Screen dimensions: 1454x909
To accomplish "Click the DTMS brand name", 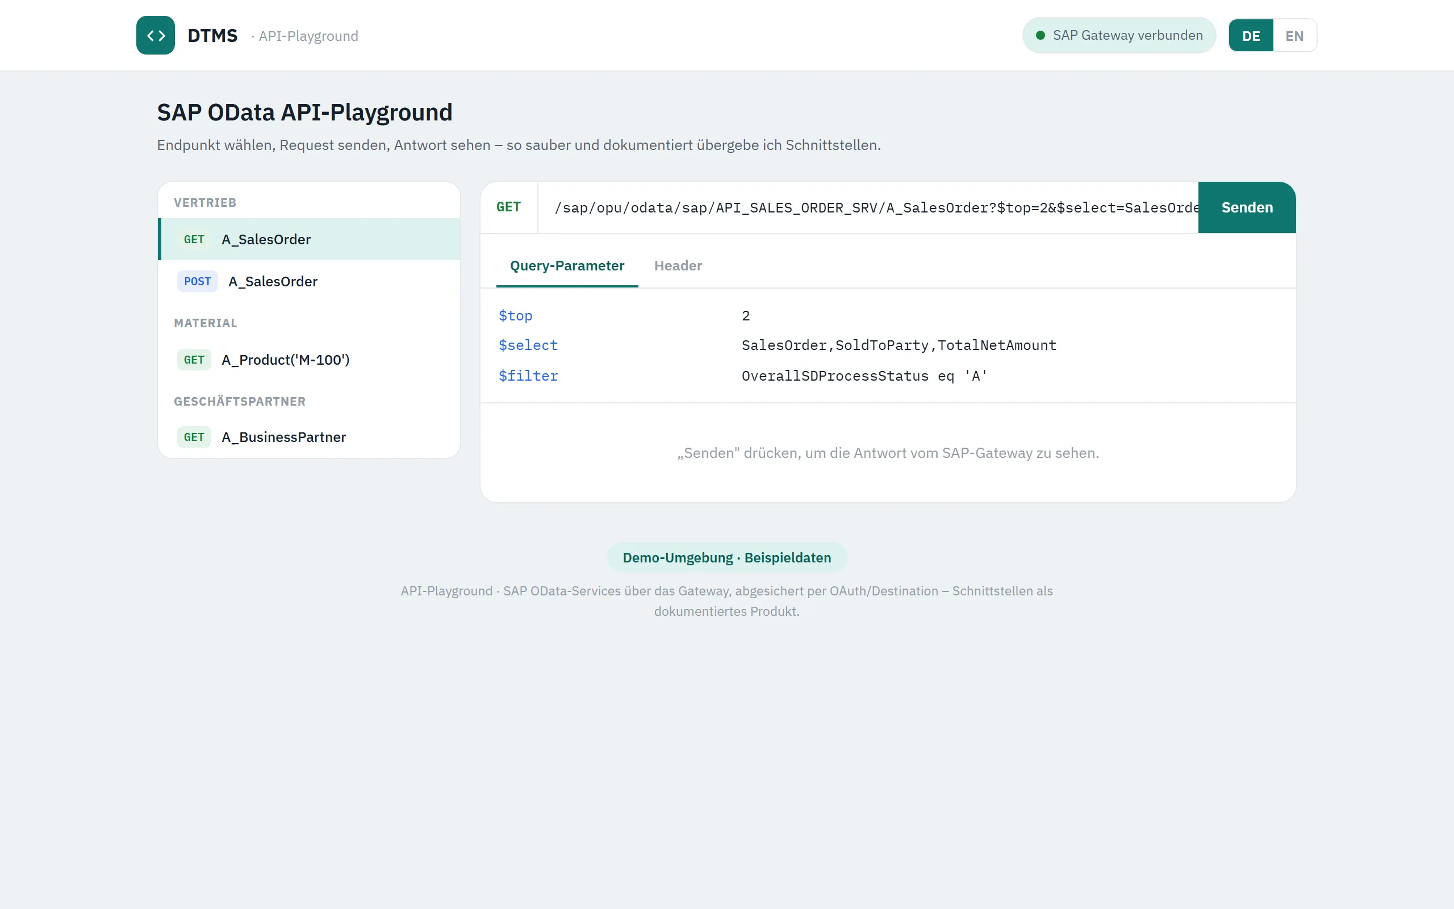I will 212,36.
